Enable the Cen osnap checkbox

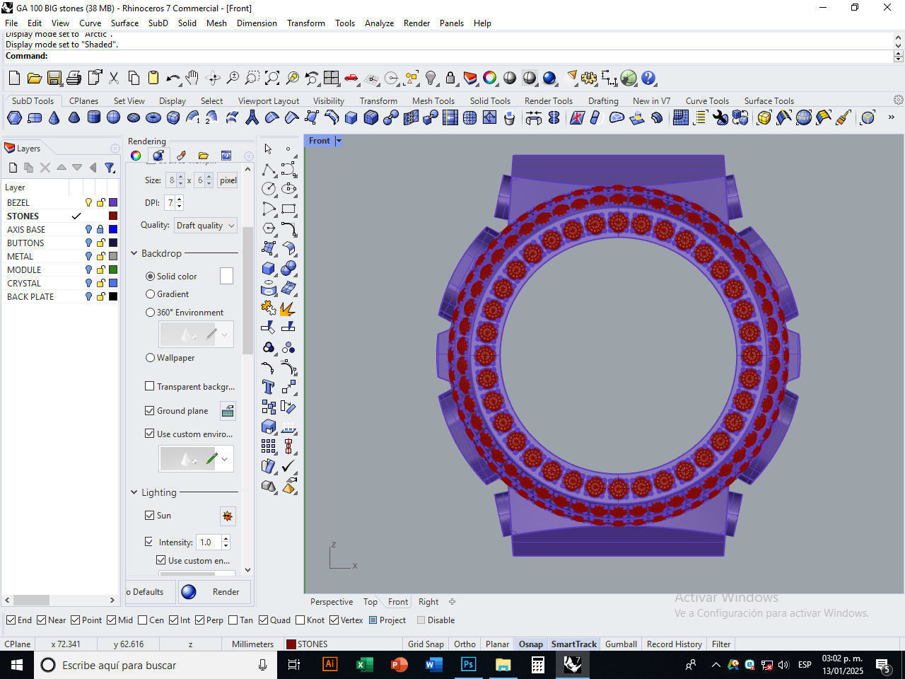142,620
